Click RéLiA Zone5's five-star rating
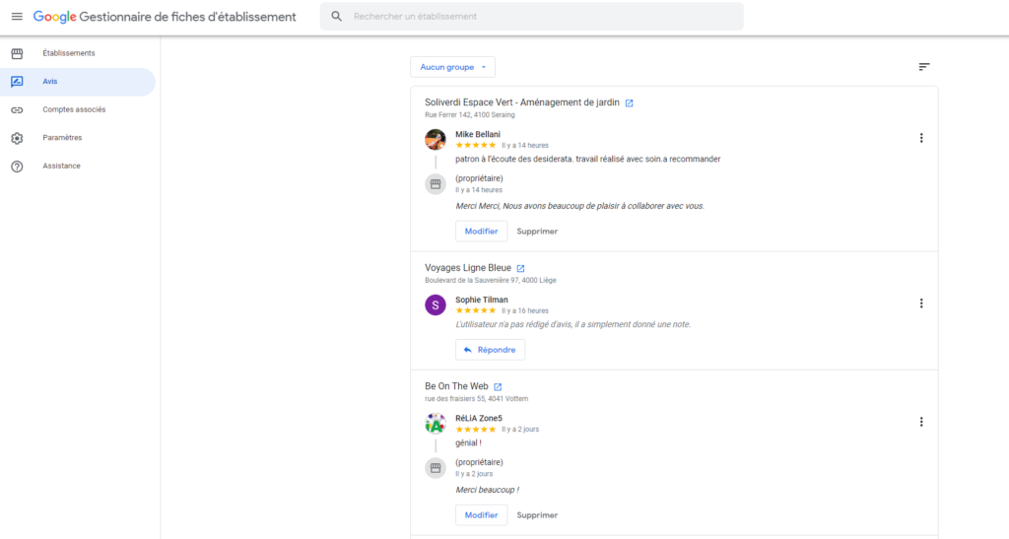Screen dimensions: 1009x539 click(x=476, y=429)
